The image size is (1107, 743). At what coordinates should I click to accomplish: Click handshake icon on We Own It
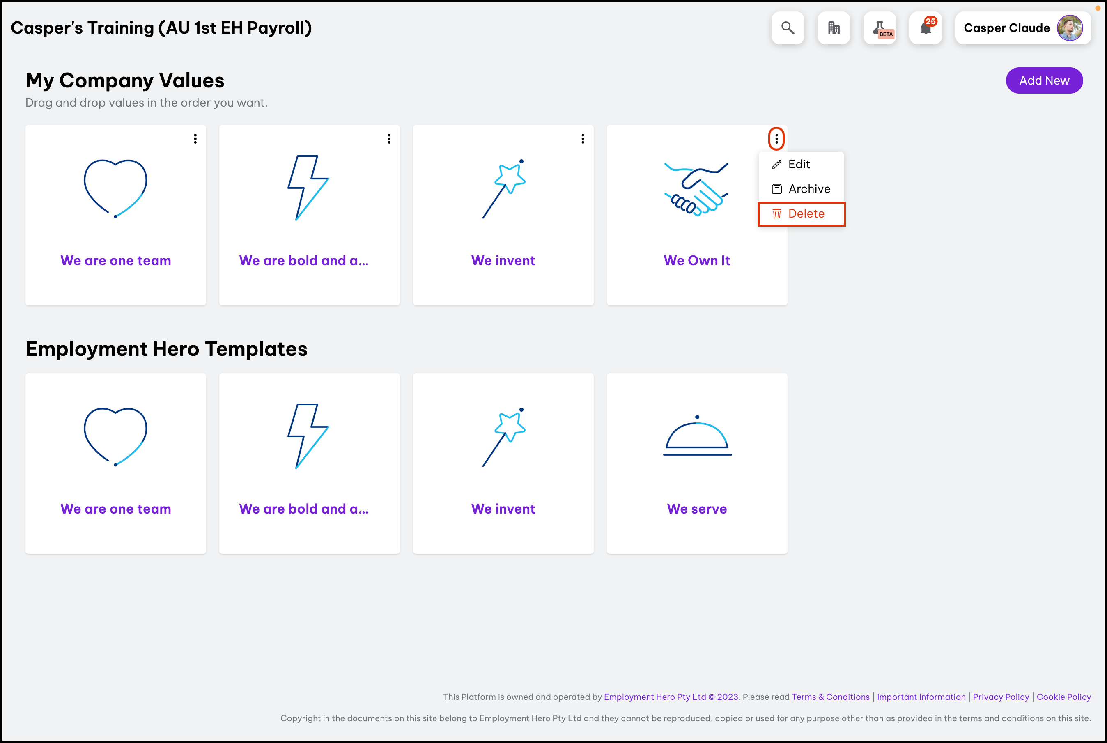point(696,189)
